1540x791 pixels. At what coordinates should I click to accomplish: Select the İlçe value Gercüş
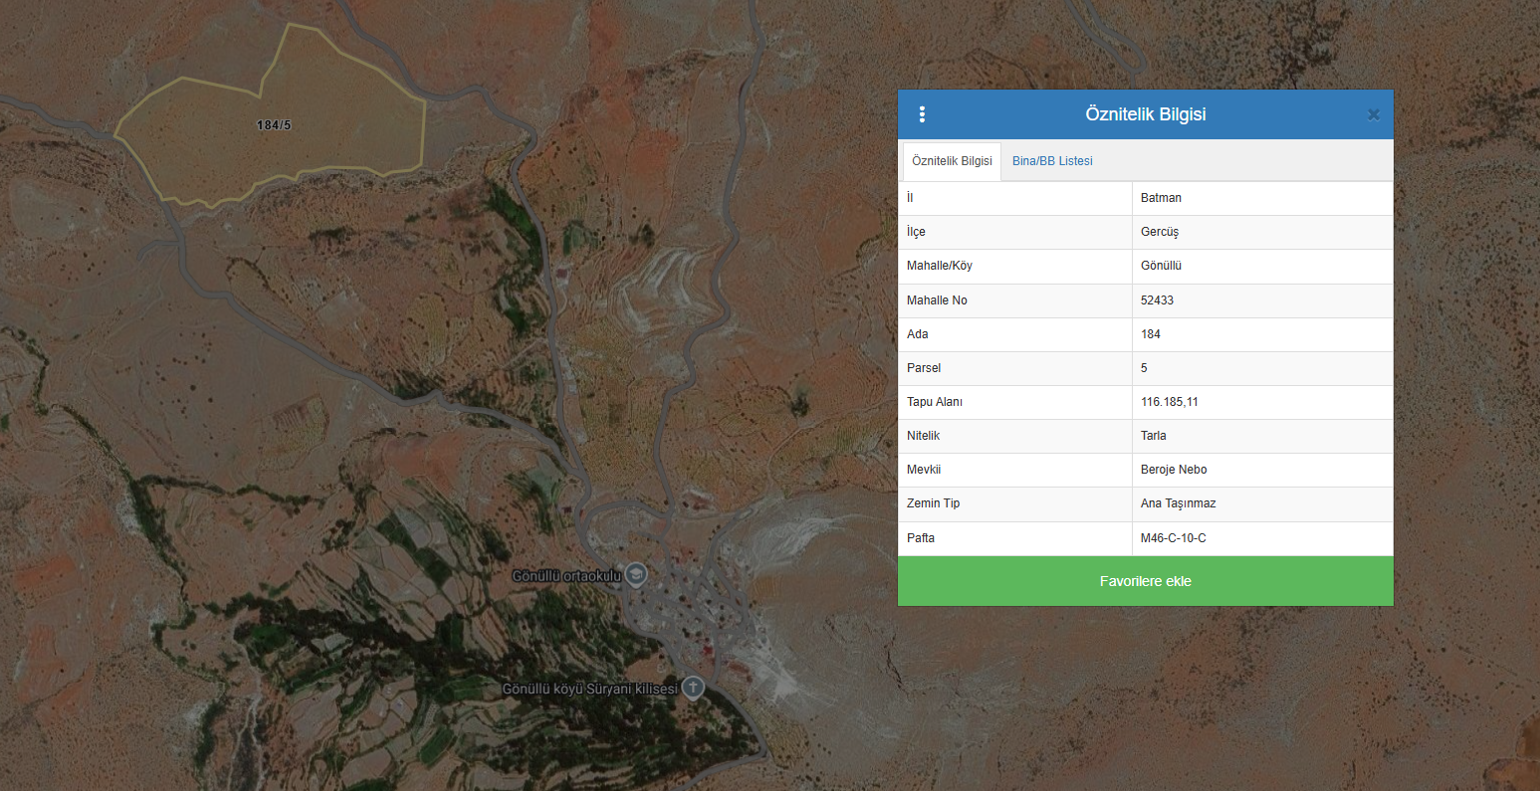[x=1160, y=232]
